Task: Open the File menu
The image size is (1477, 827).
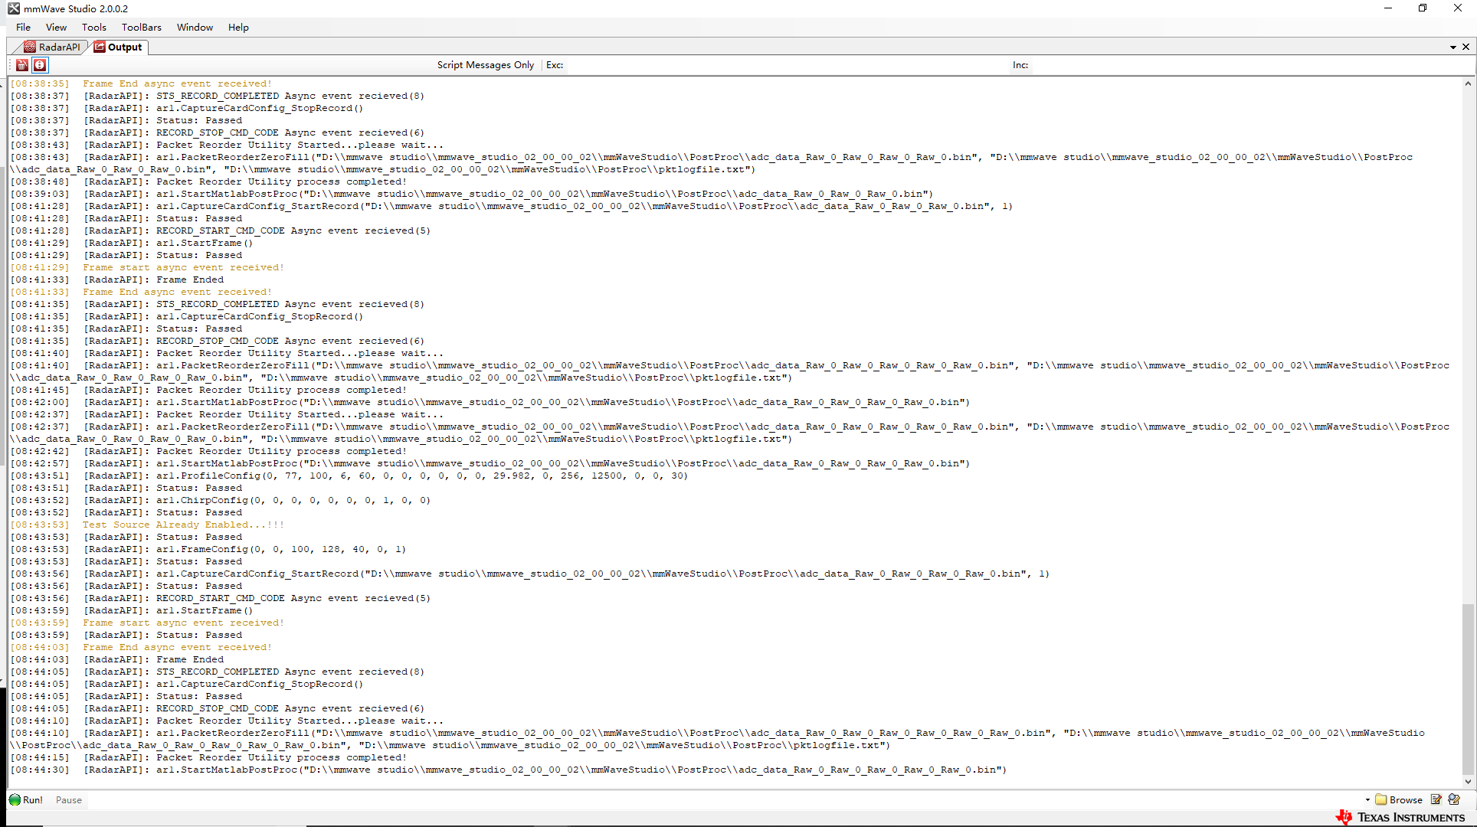Action: click(24, 27)
